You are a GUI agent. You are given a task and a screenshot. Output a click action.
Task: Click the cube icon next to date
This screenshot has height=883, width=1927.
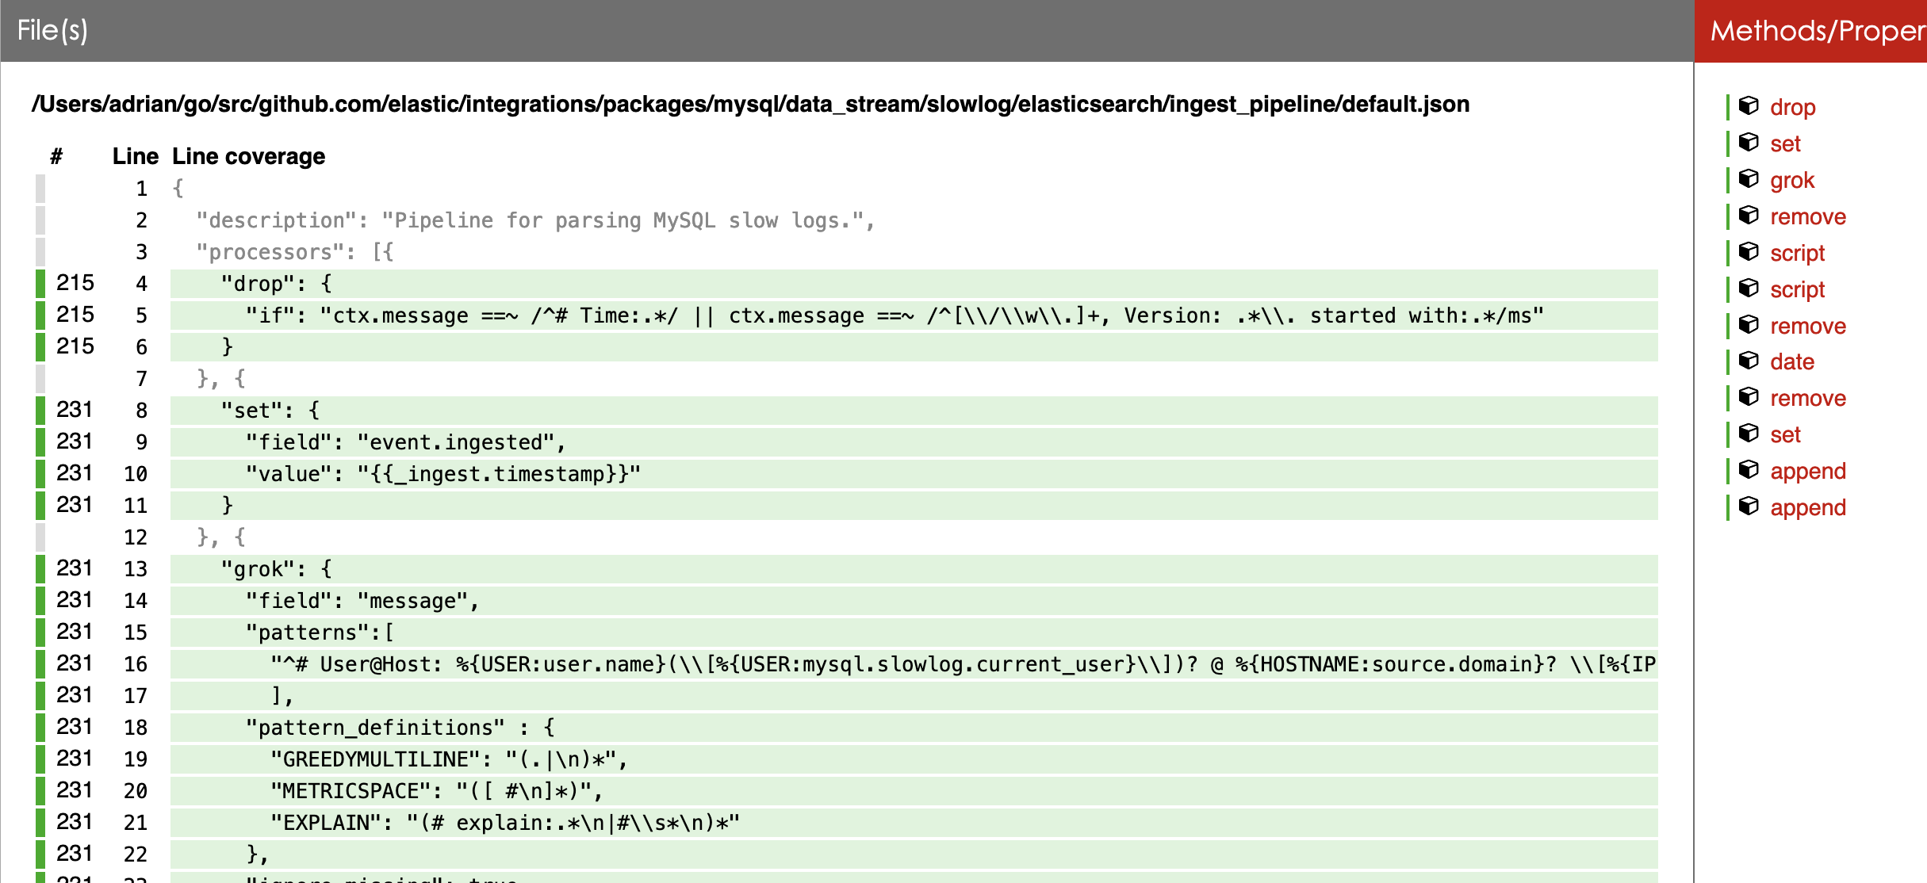coord(1749,361)
